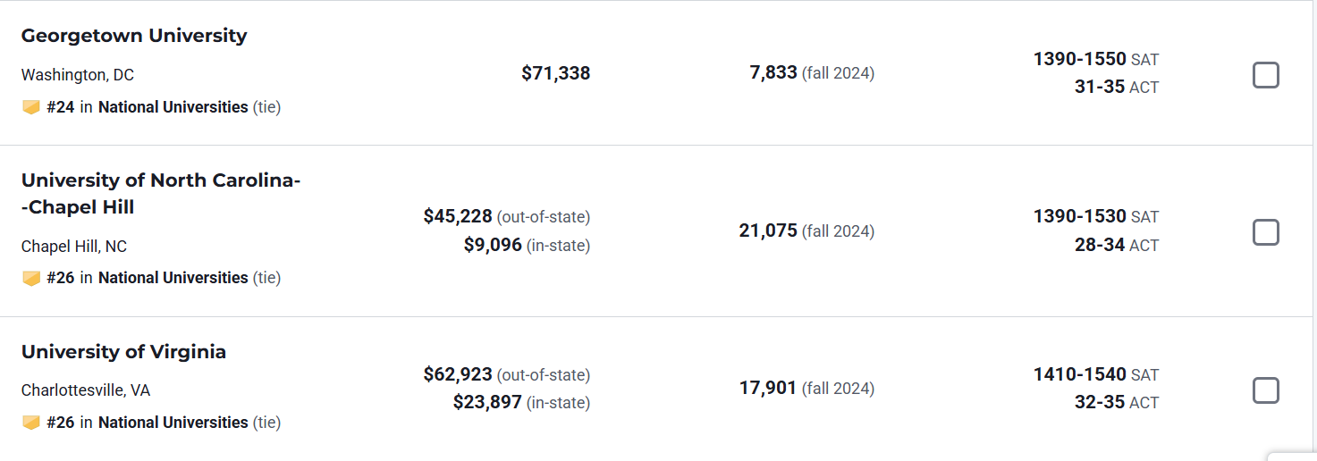Visit the University of Virginia profile

pyautogui.click(x=123, y=352)
